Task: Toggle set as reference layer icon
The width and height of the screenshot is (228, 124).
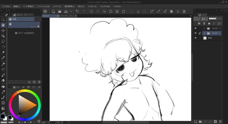Action: (x=204, y=23)
